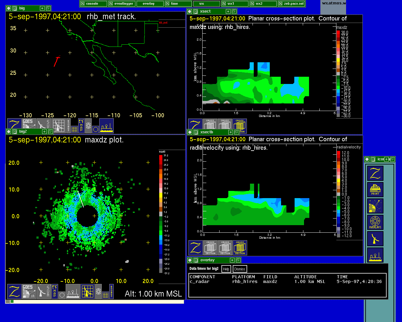The height and width of the screenshot is (322, 402).
Task: Open the big2 window menu icon
Action: (x=14, y=131)
